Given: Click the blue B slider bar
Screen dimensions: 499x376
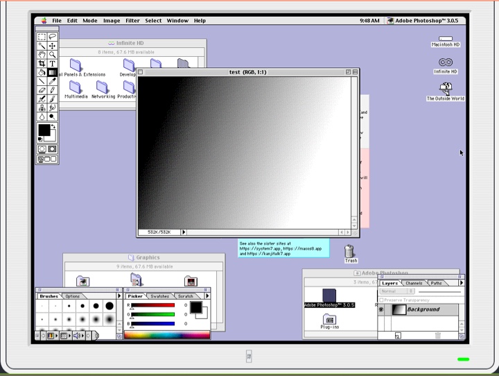Looking at the screenshot, I should pos(153,324).
